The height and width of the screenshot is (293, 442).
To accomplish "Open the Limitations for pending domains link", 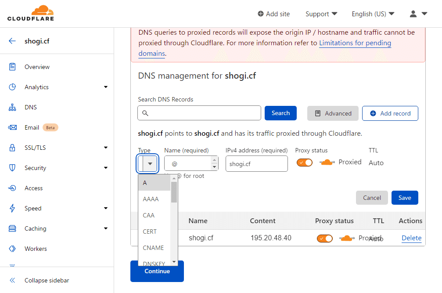I will point(355,43).
